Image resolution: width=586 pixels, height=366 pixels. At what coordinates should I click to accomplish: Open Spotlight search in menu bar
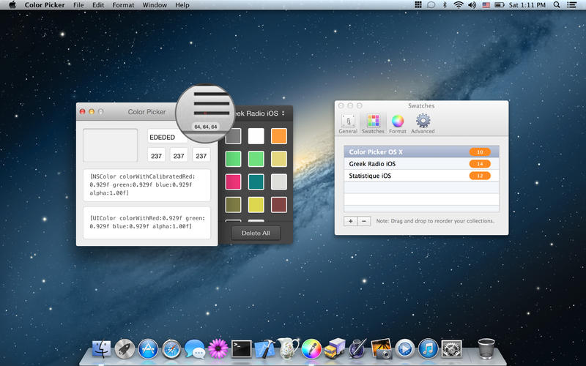coord(557,5)
